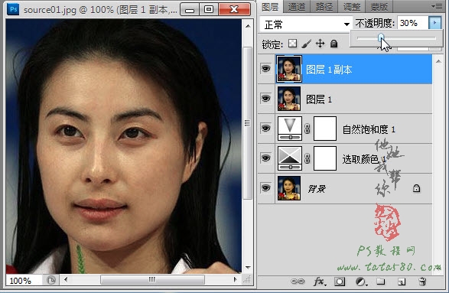Screen dimensions: 449x293
Task: Click the image window scroll right arrow
Action: coord(236,279)
